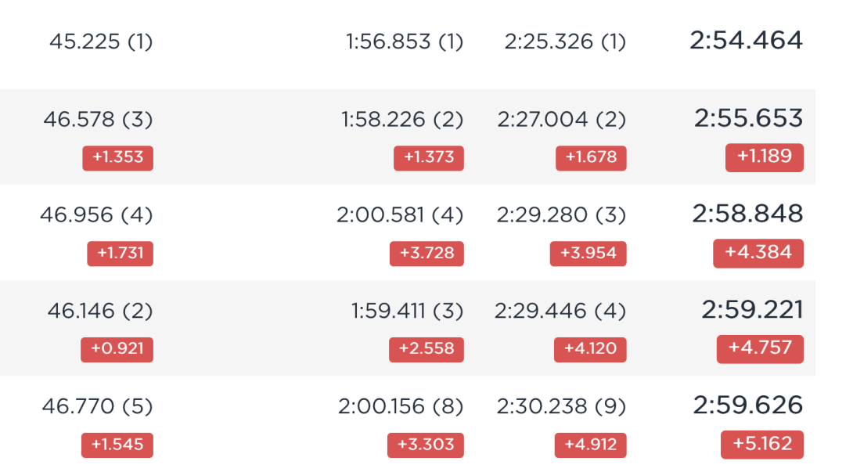
Task: Select split time 1:56.853 (1)
Action: 405,41
